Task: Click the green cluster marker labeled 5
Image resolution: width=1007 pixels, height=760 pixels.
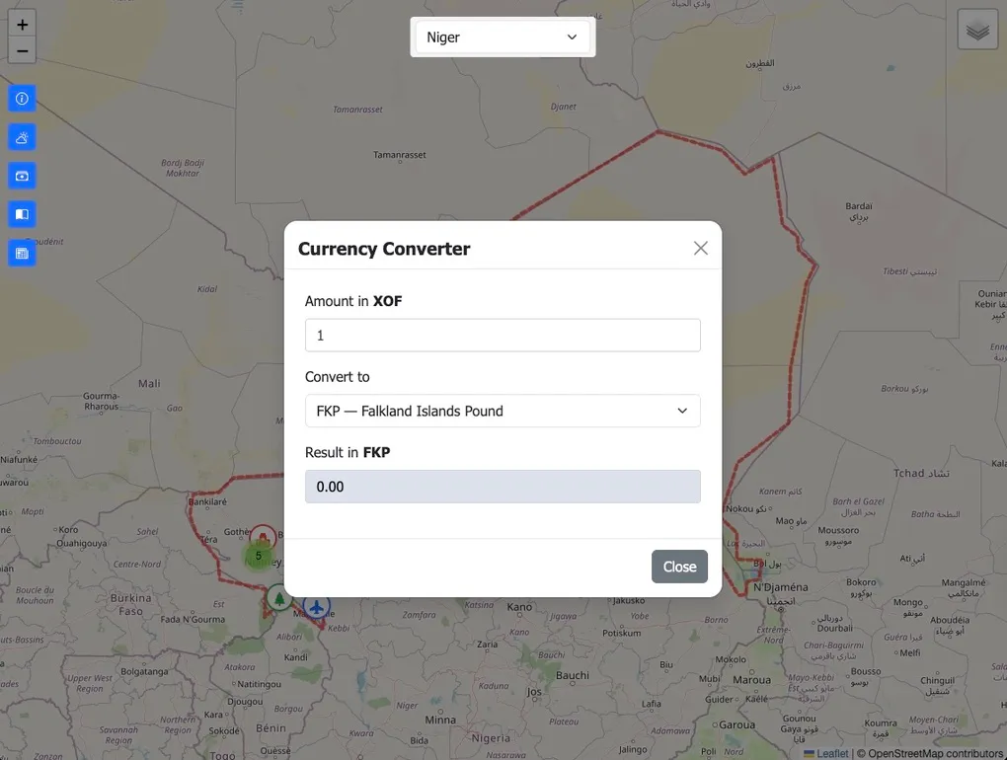Action: [x=259, y=556]
